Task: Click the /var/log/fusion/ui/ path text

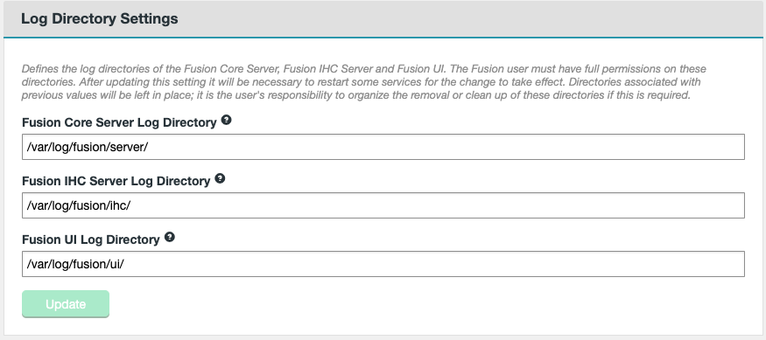Action: tap(75, 264)
